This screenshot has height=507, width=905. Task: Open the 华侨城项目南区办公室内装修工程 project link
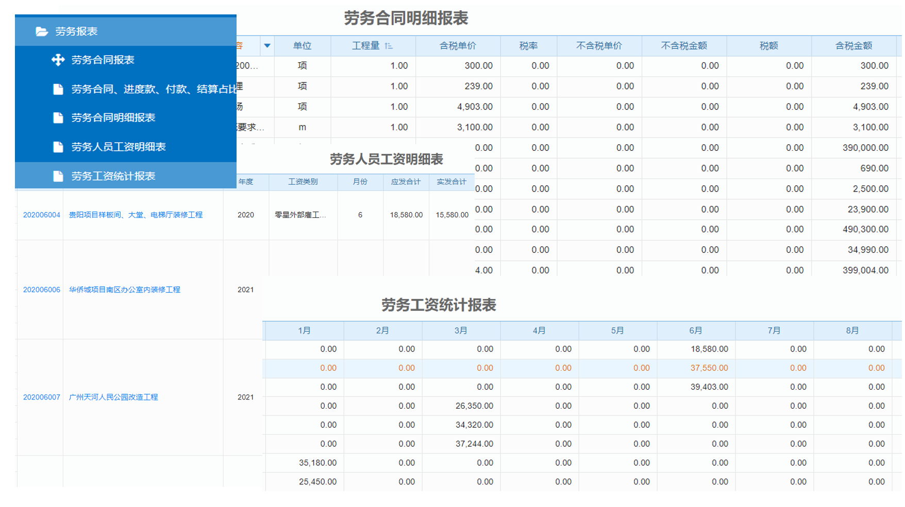tap(124, 290)
